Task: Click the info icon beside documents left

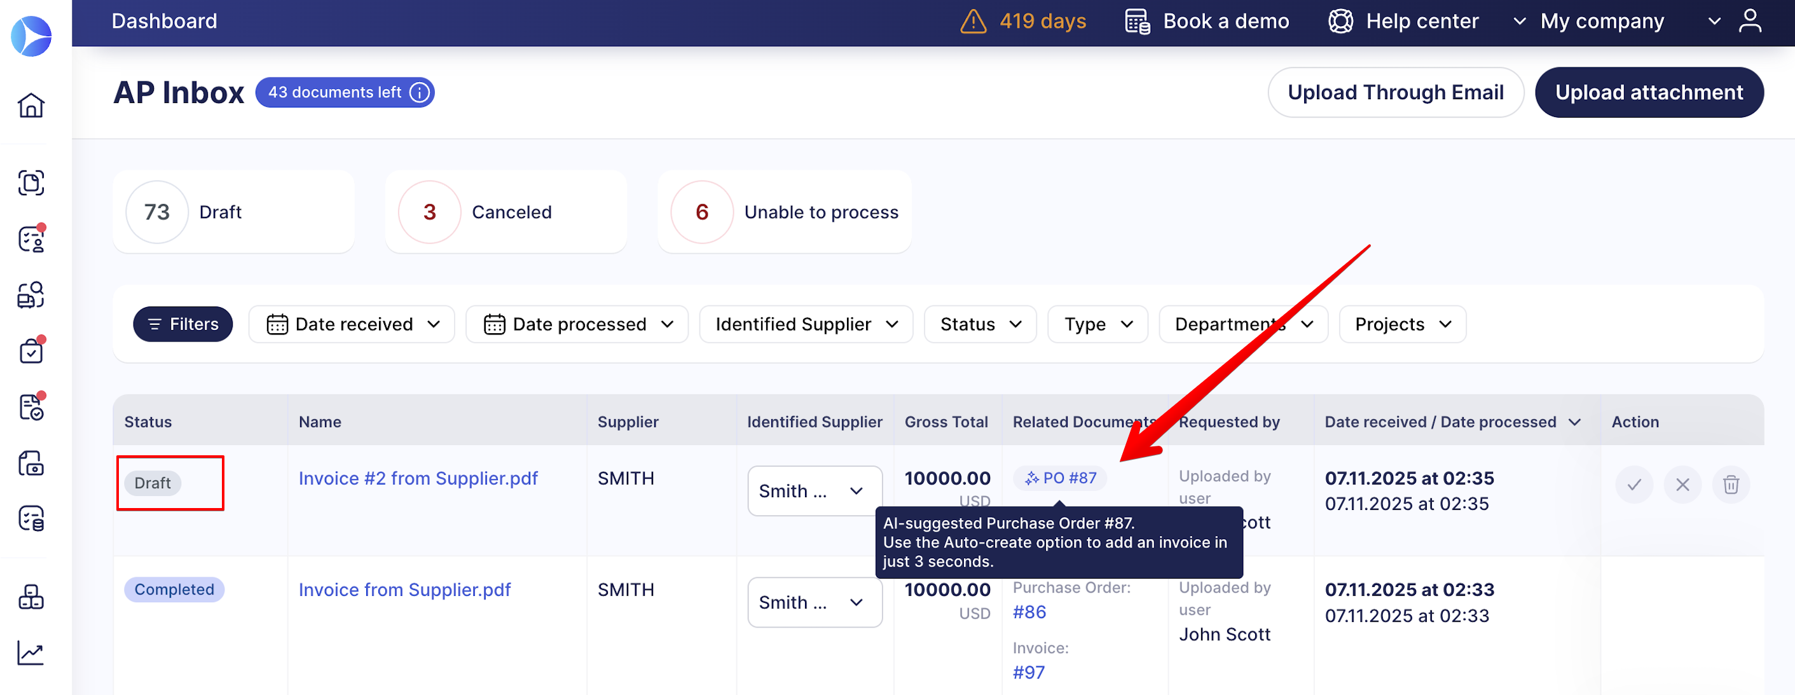Action: (x=420, y=93)
